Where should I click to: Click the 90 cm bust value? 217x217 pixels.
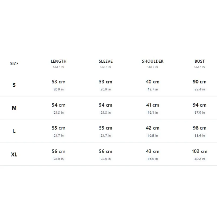(200, 82)
